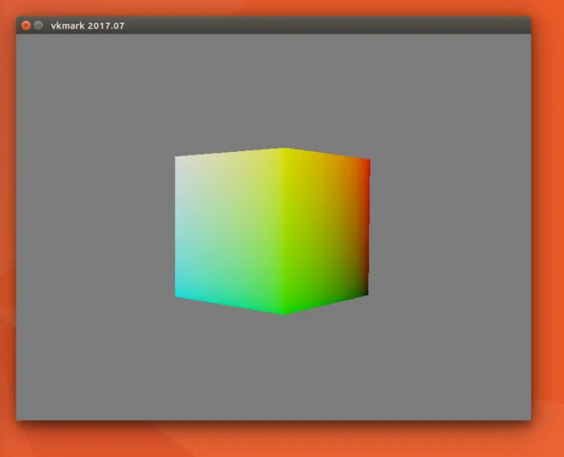
Task: Click the vkmark 2017.07 title text
Action: click(x=88, y=26)
